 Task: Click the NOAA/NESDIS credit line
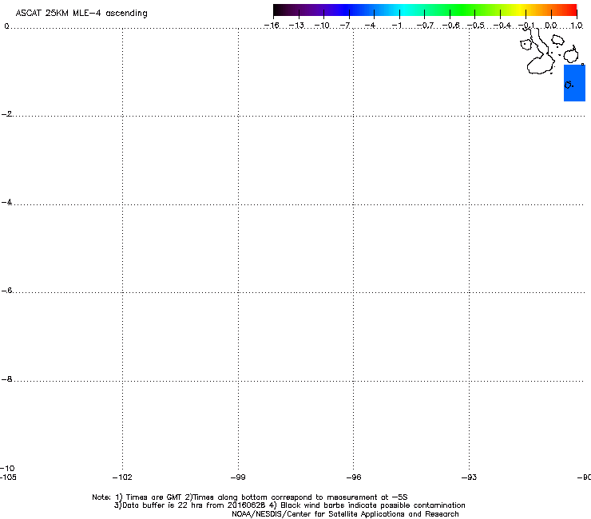tap(345, 514)
